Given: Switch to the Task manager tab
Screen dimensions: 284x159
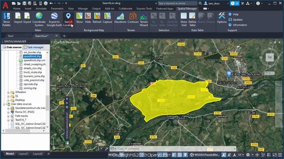Looking at the screenshot, I should (34, 47).
